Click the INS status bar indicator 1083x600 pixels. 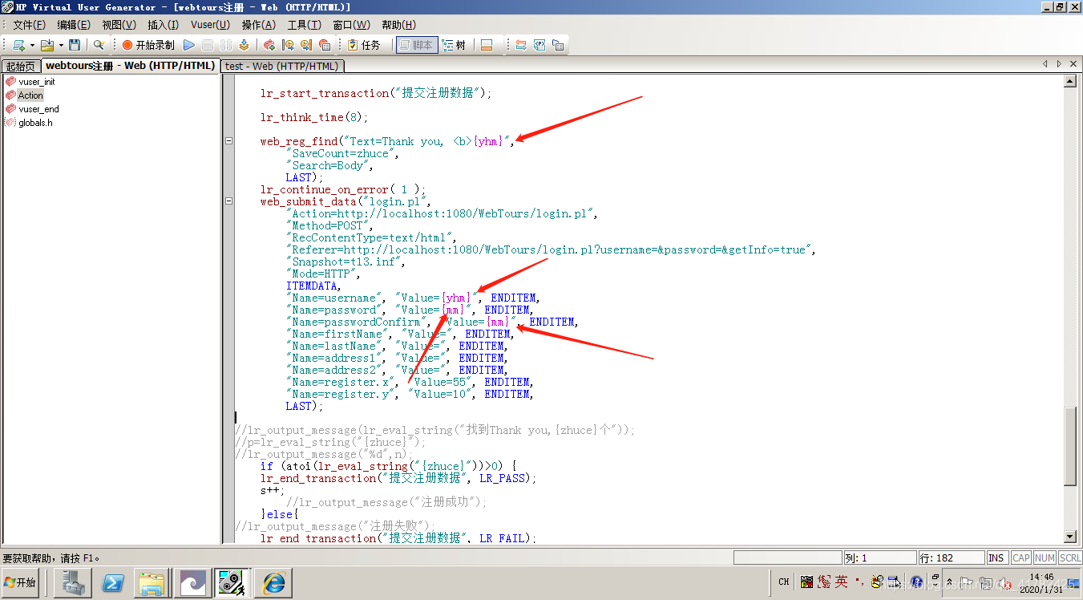996,557
